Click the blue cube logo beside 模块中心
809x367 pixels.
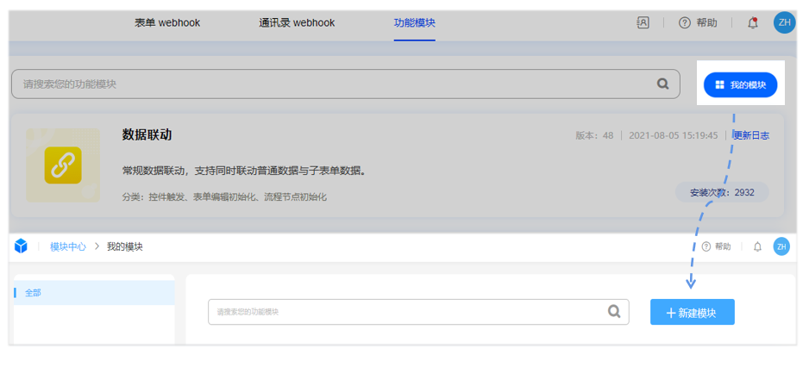21,246
